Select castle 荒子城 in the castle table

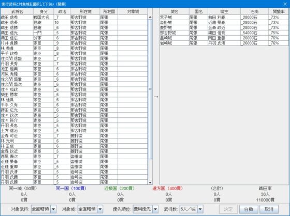[x=224, y=18]
